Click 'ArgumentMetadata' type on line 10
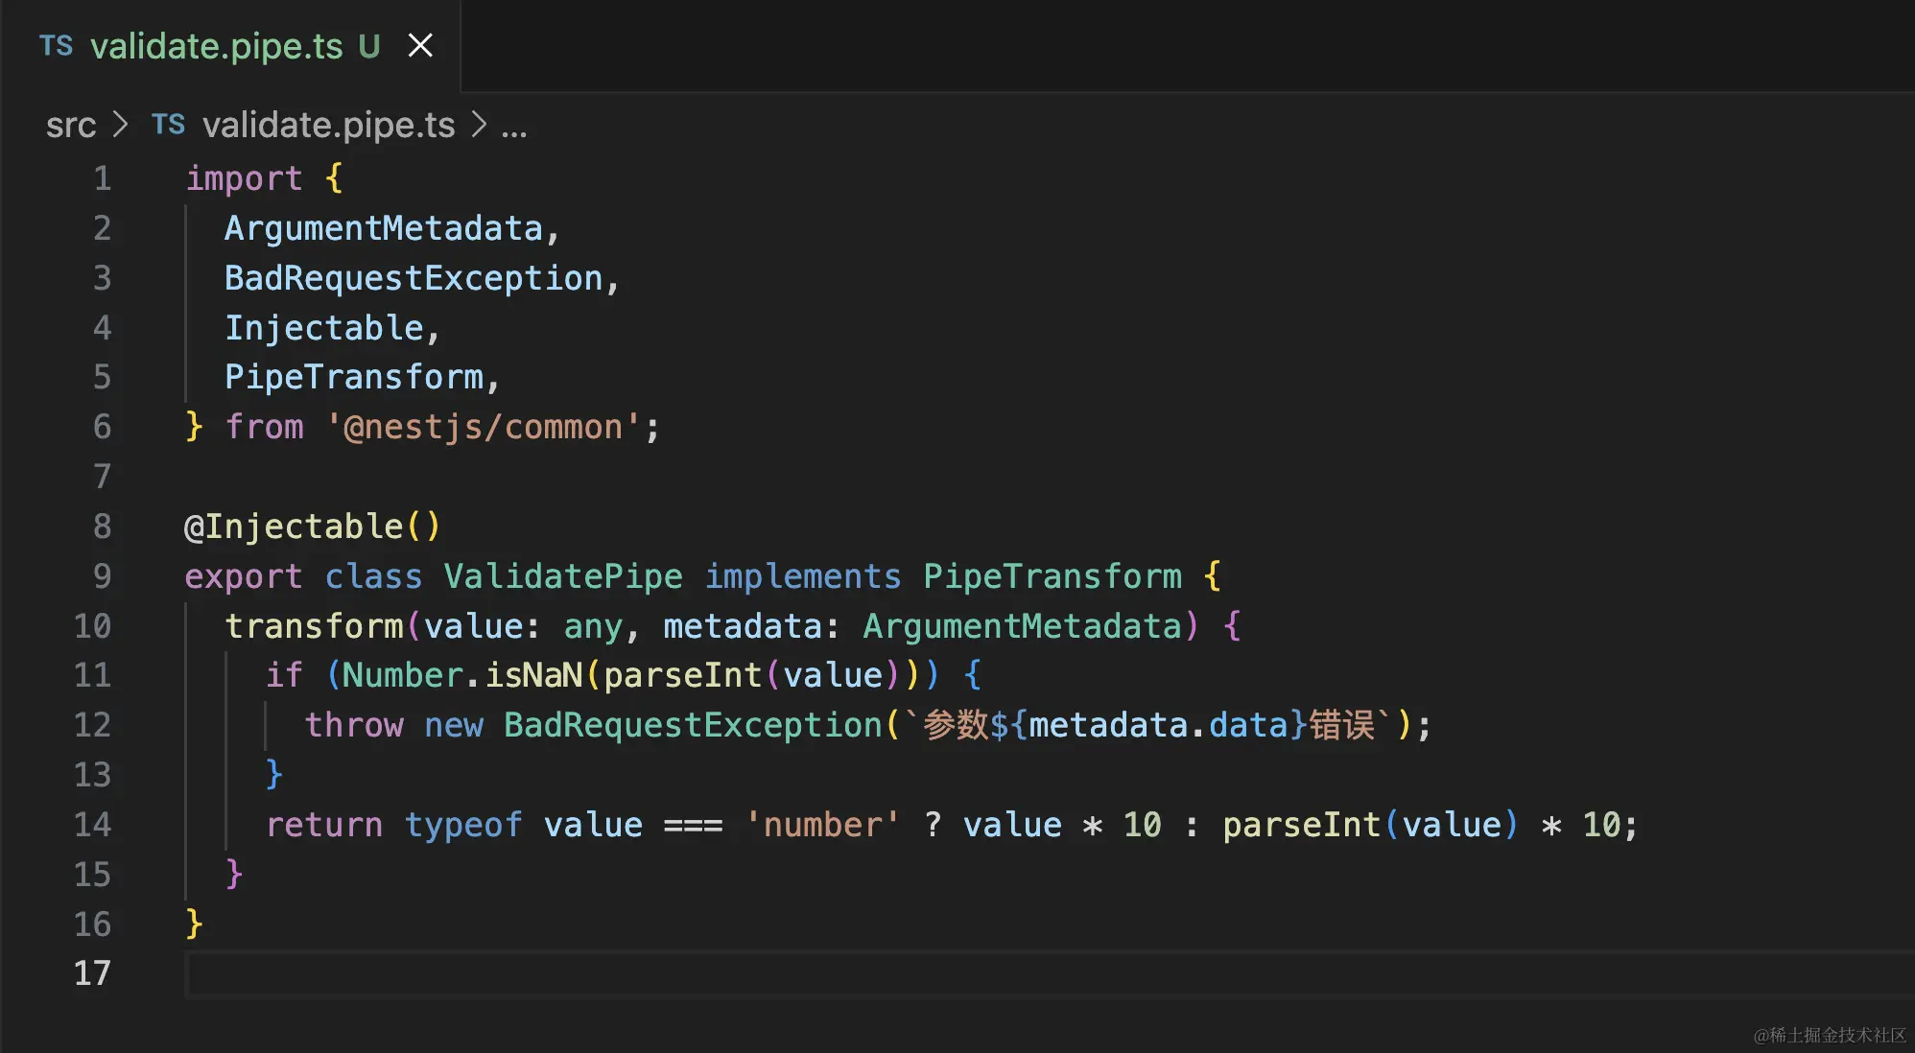The width and height of the screenshot is (1915, 1053). pos(1022,626)
